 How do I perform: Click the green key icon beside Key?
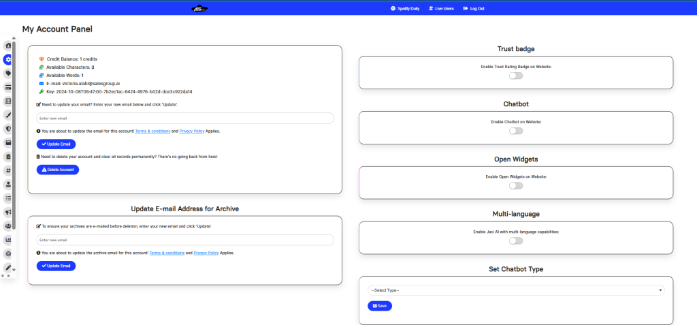click(42, 91)
